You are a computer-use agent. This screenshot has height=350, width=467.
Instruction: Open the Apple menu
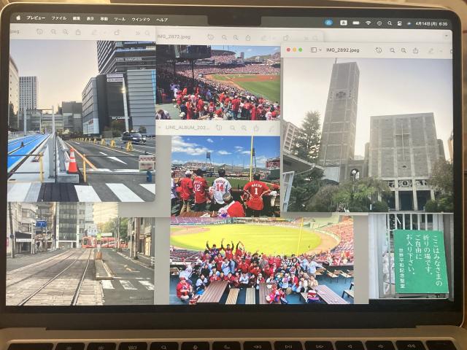18,17
